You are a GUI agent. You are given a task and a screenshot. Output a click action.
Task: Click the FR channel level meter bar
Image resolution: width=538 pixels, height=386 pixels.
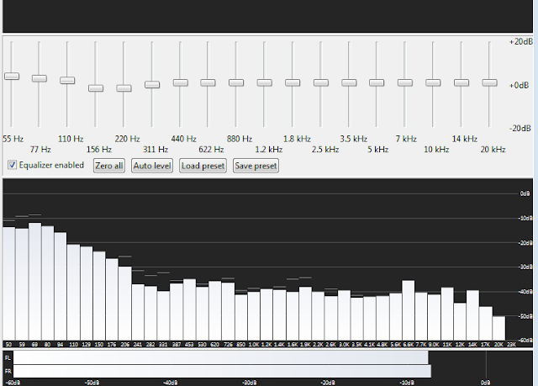point(222,371)
